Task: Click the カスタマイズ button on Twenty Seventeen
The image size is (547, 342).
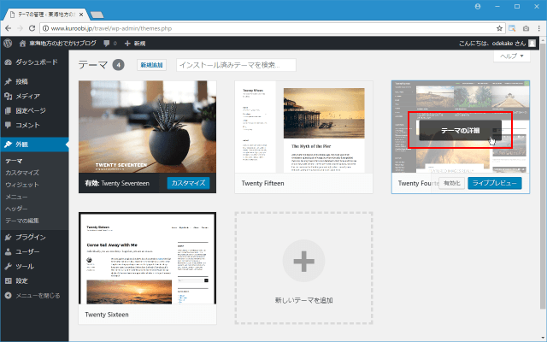Action: [189, 183]
